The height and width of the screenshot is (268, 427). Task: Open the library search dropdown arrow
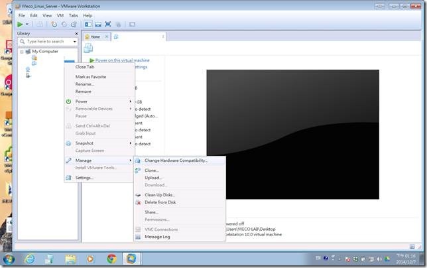pyautogui.click(x=75, y=42)
